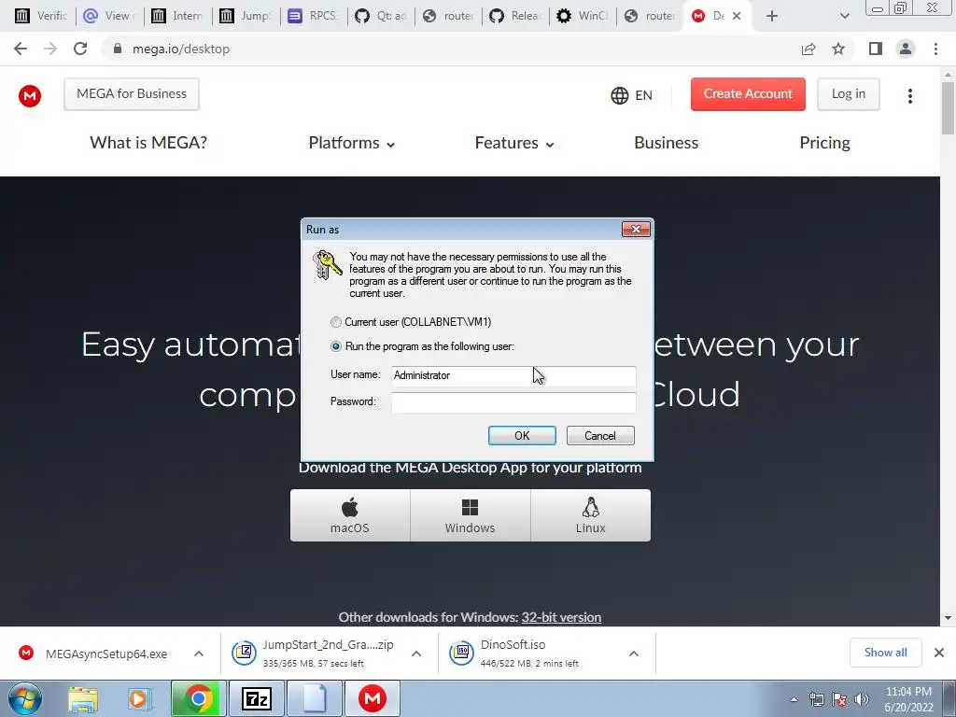Open the Windows Start button
The image size is (956, 717).
(24, 698)
